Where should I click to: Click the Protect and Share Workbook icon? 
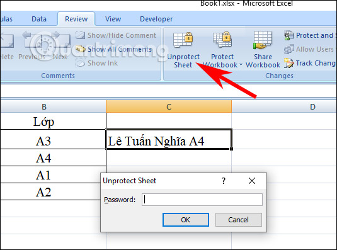click(289, 35)
